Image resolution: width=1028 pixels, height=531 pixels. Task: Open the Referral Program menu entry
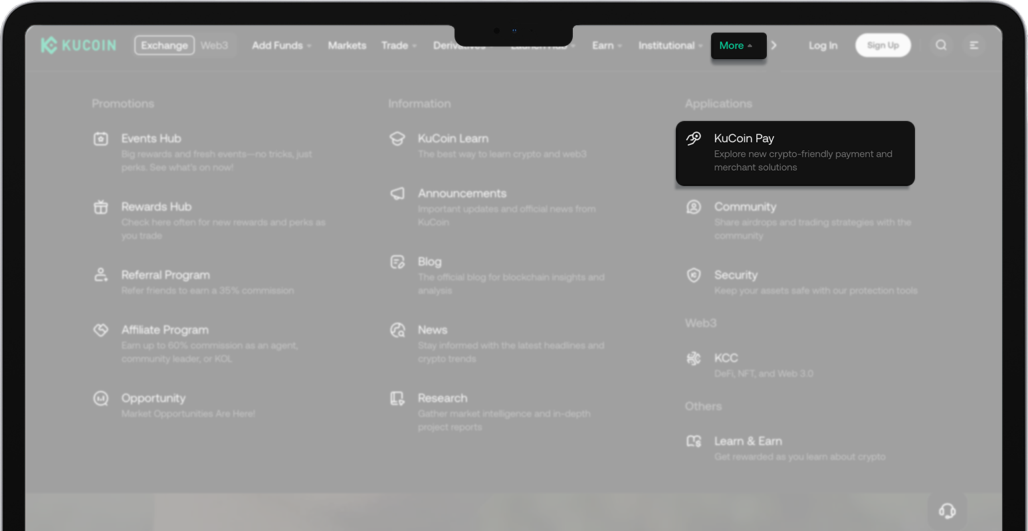coord(165,275)
